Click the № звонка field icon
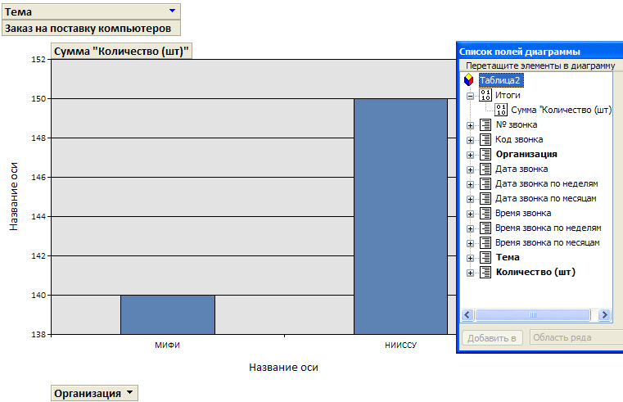The image size is (623, 402). (485, 124)
